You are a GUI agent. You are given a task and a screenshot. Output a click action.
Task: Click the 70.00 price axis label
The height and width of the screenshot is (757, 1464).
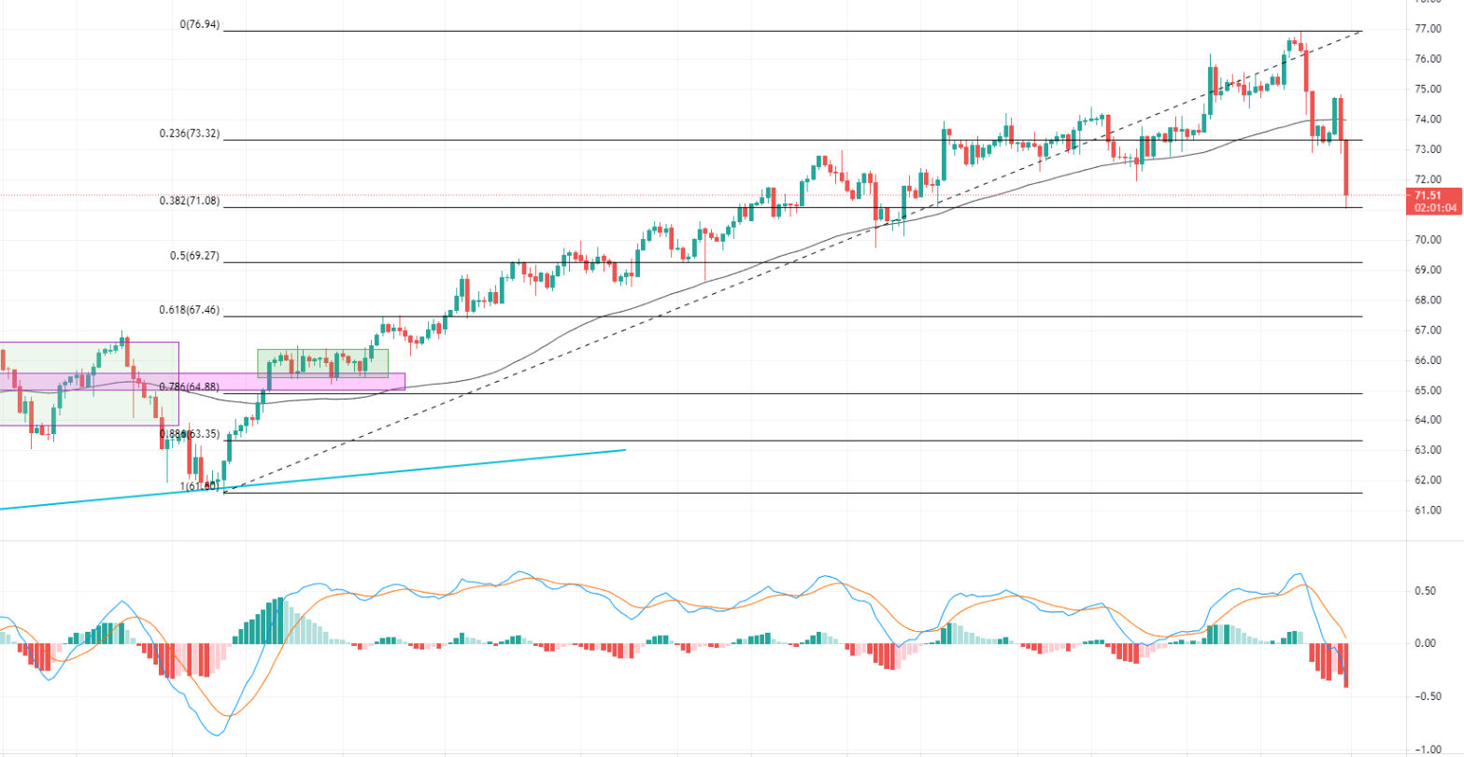coord(1427,240)
